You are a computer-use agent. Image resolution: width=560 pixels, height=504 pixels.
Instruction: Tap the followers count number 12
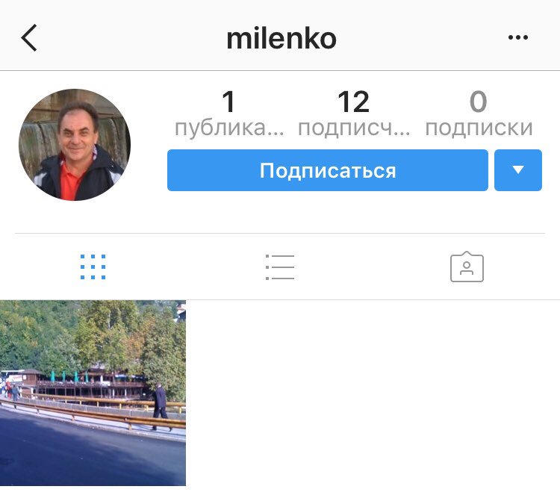[354, 102]
